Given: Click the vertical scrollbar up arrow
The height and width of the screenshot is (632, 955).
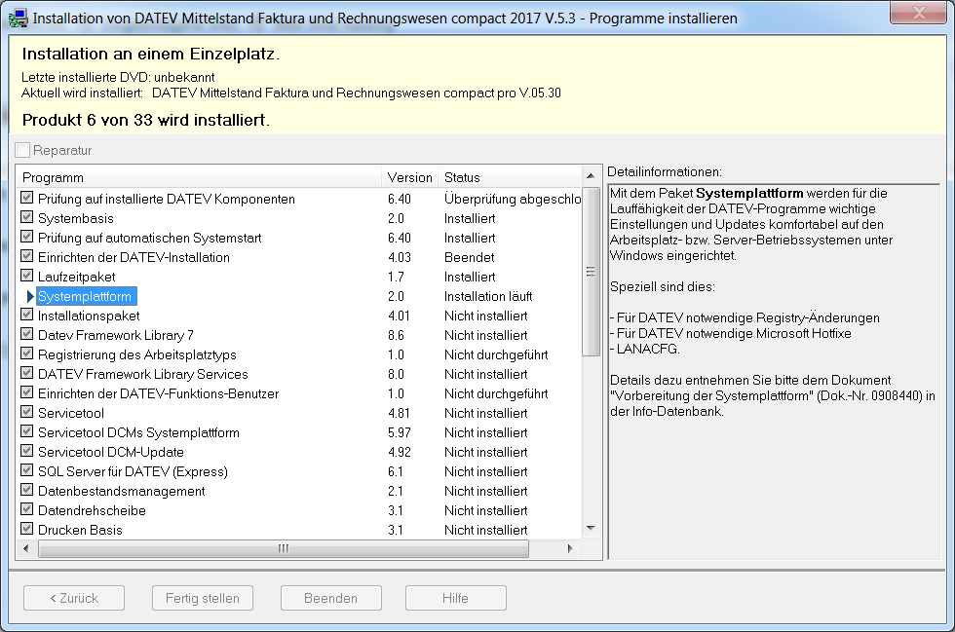Looking at the screenshot, I should (x=591, y=176).
